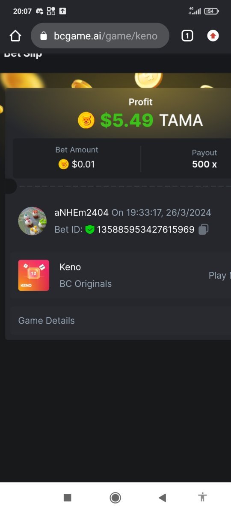Select the Bet ID number 135885953427615969
Image resolution: width=231 pixels, height=513 pixels.
click(146, 230)
